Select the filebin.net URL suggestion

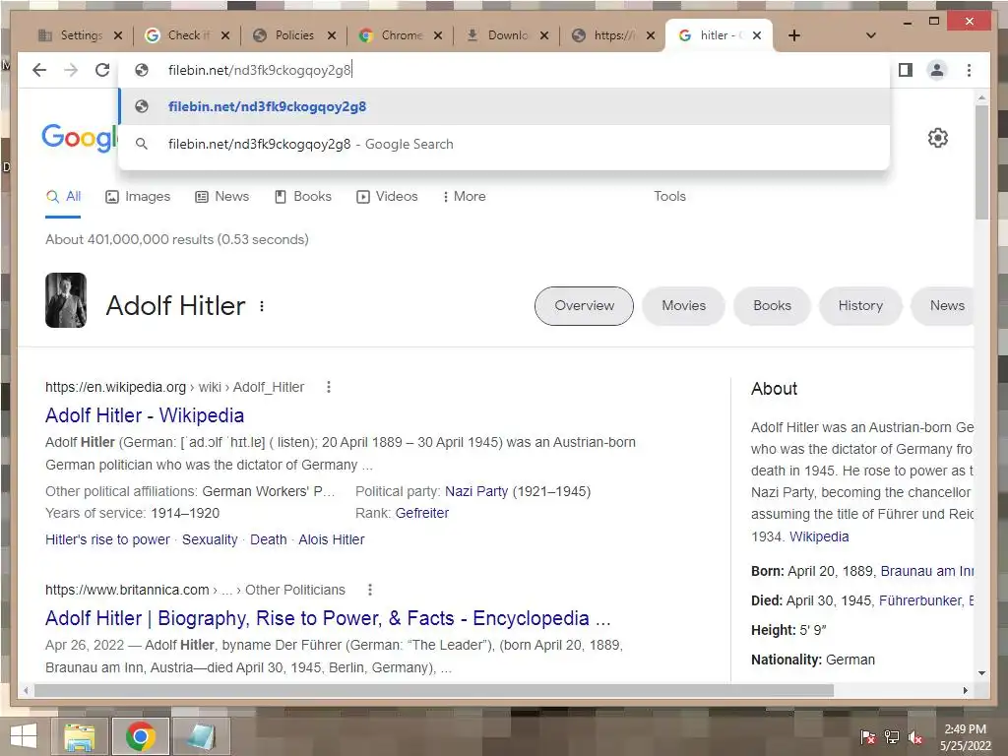(x=504, y=106)
